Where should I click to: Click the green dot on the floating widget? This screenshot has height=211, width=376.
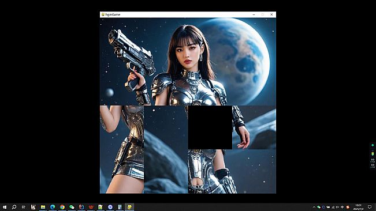point(373,145)
